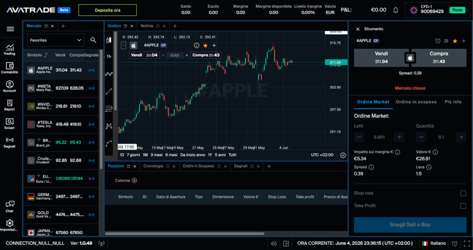473x250 pixels.
Task: Open chart settings gear icon
Action: pyautogui.click(x=343, y=155)
